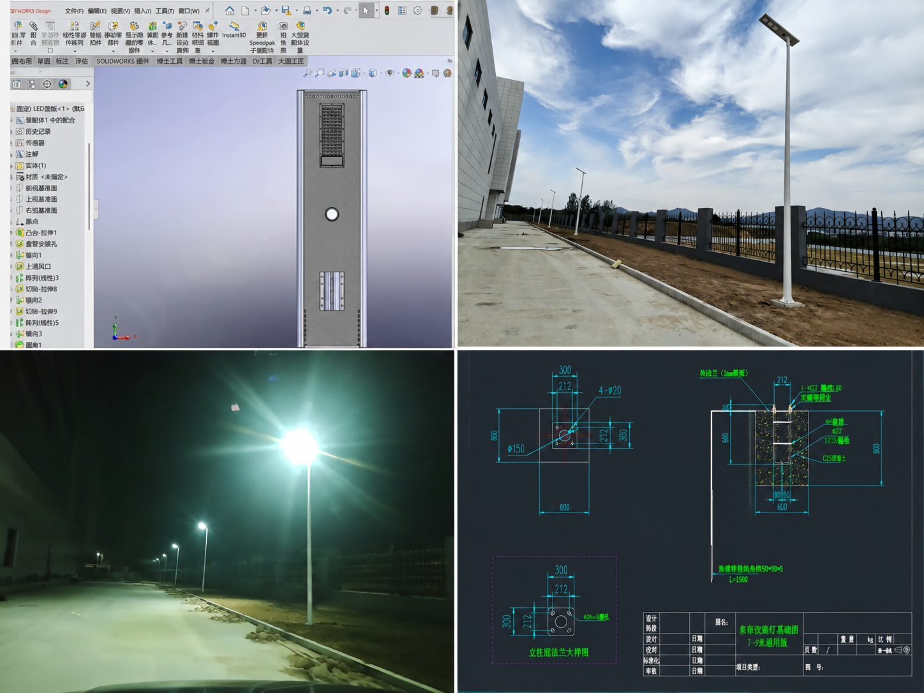Click 更新 Speedpak 子装配体 tool
The width and height of the screenshot is (924, 693).
pyautogui.click(x=262, y=37)
